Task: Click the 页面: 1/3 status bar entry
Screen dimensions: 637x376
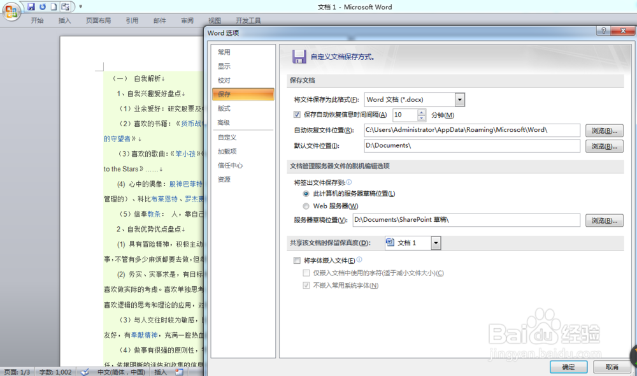Action: (x=17, y=372)
